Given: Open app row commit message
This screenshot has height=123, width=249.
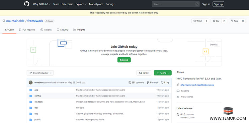Looking at the screenshot, I should [101, 90].
